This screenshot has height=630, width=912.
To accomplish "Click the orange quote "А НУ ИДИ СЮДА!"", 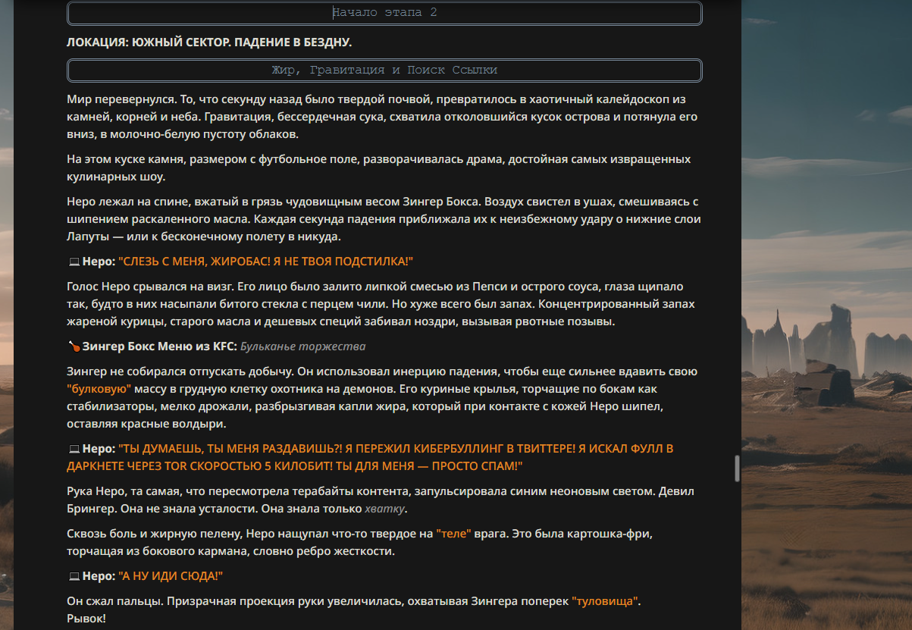I will click(171, 576).
